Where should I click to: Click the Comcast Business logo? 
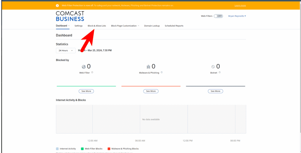click(x=70, y=16)
